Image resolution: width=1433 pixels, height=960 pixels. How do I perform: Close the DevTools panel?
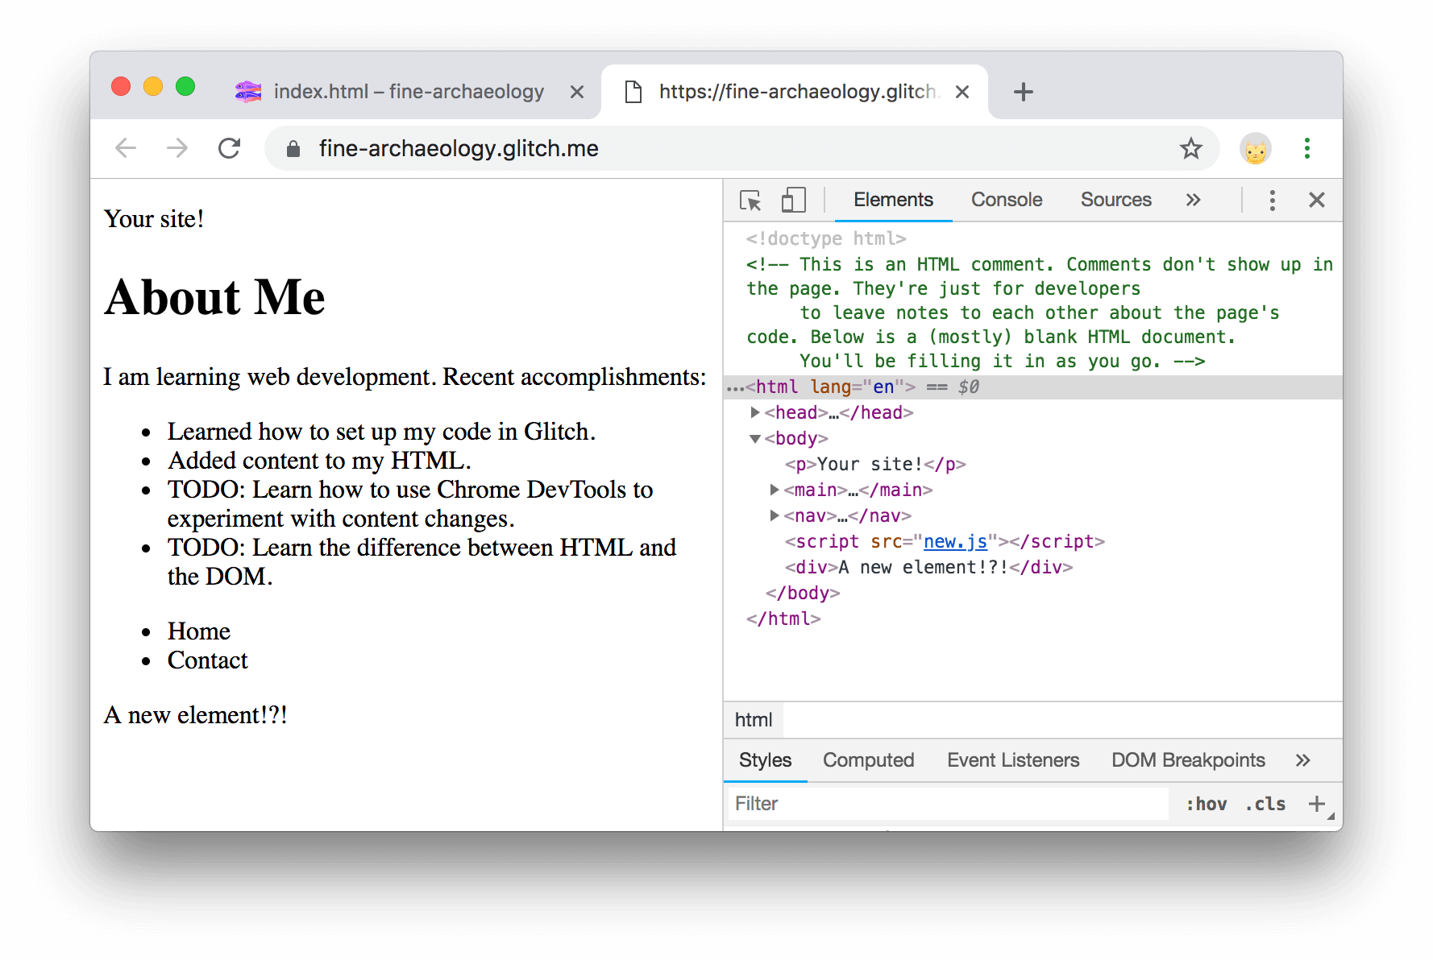pos(1317,200)
